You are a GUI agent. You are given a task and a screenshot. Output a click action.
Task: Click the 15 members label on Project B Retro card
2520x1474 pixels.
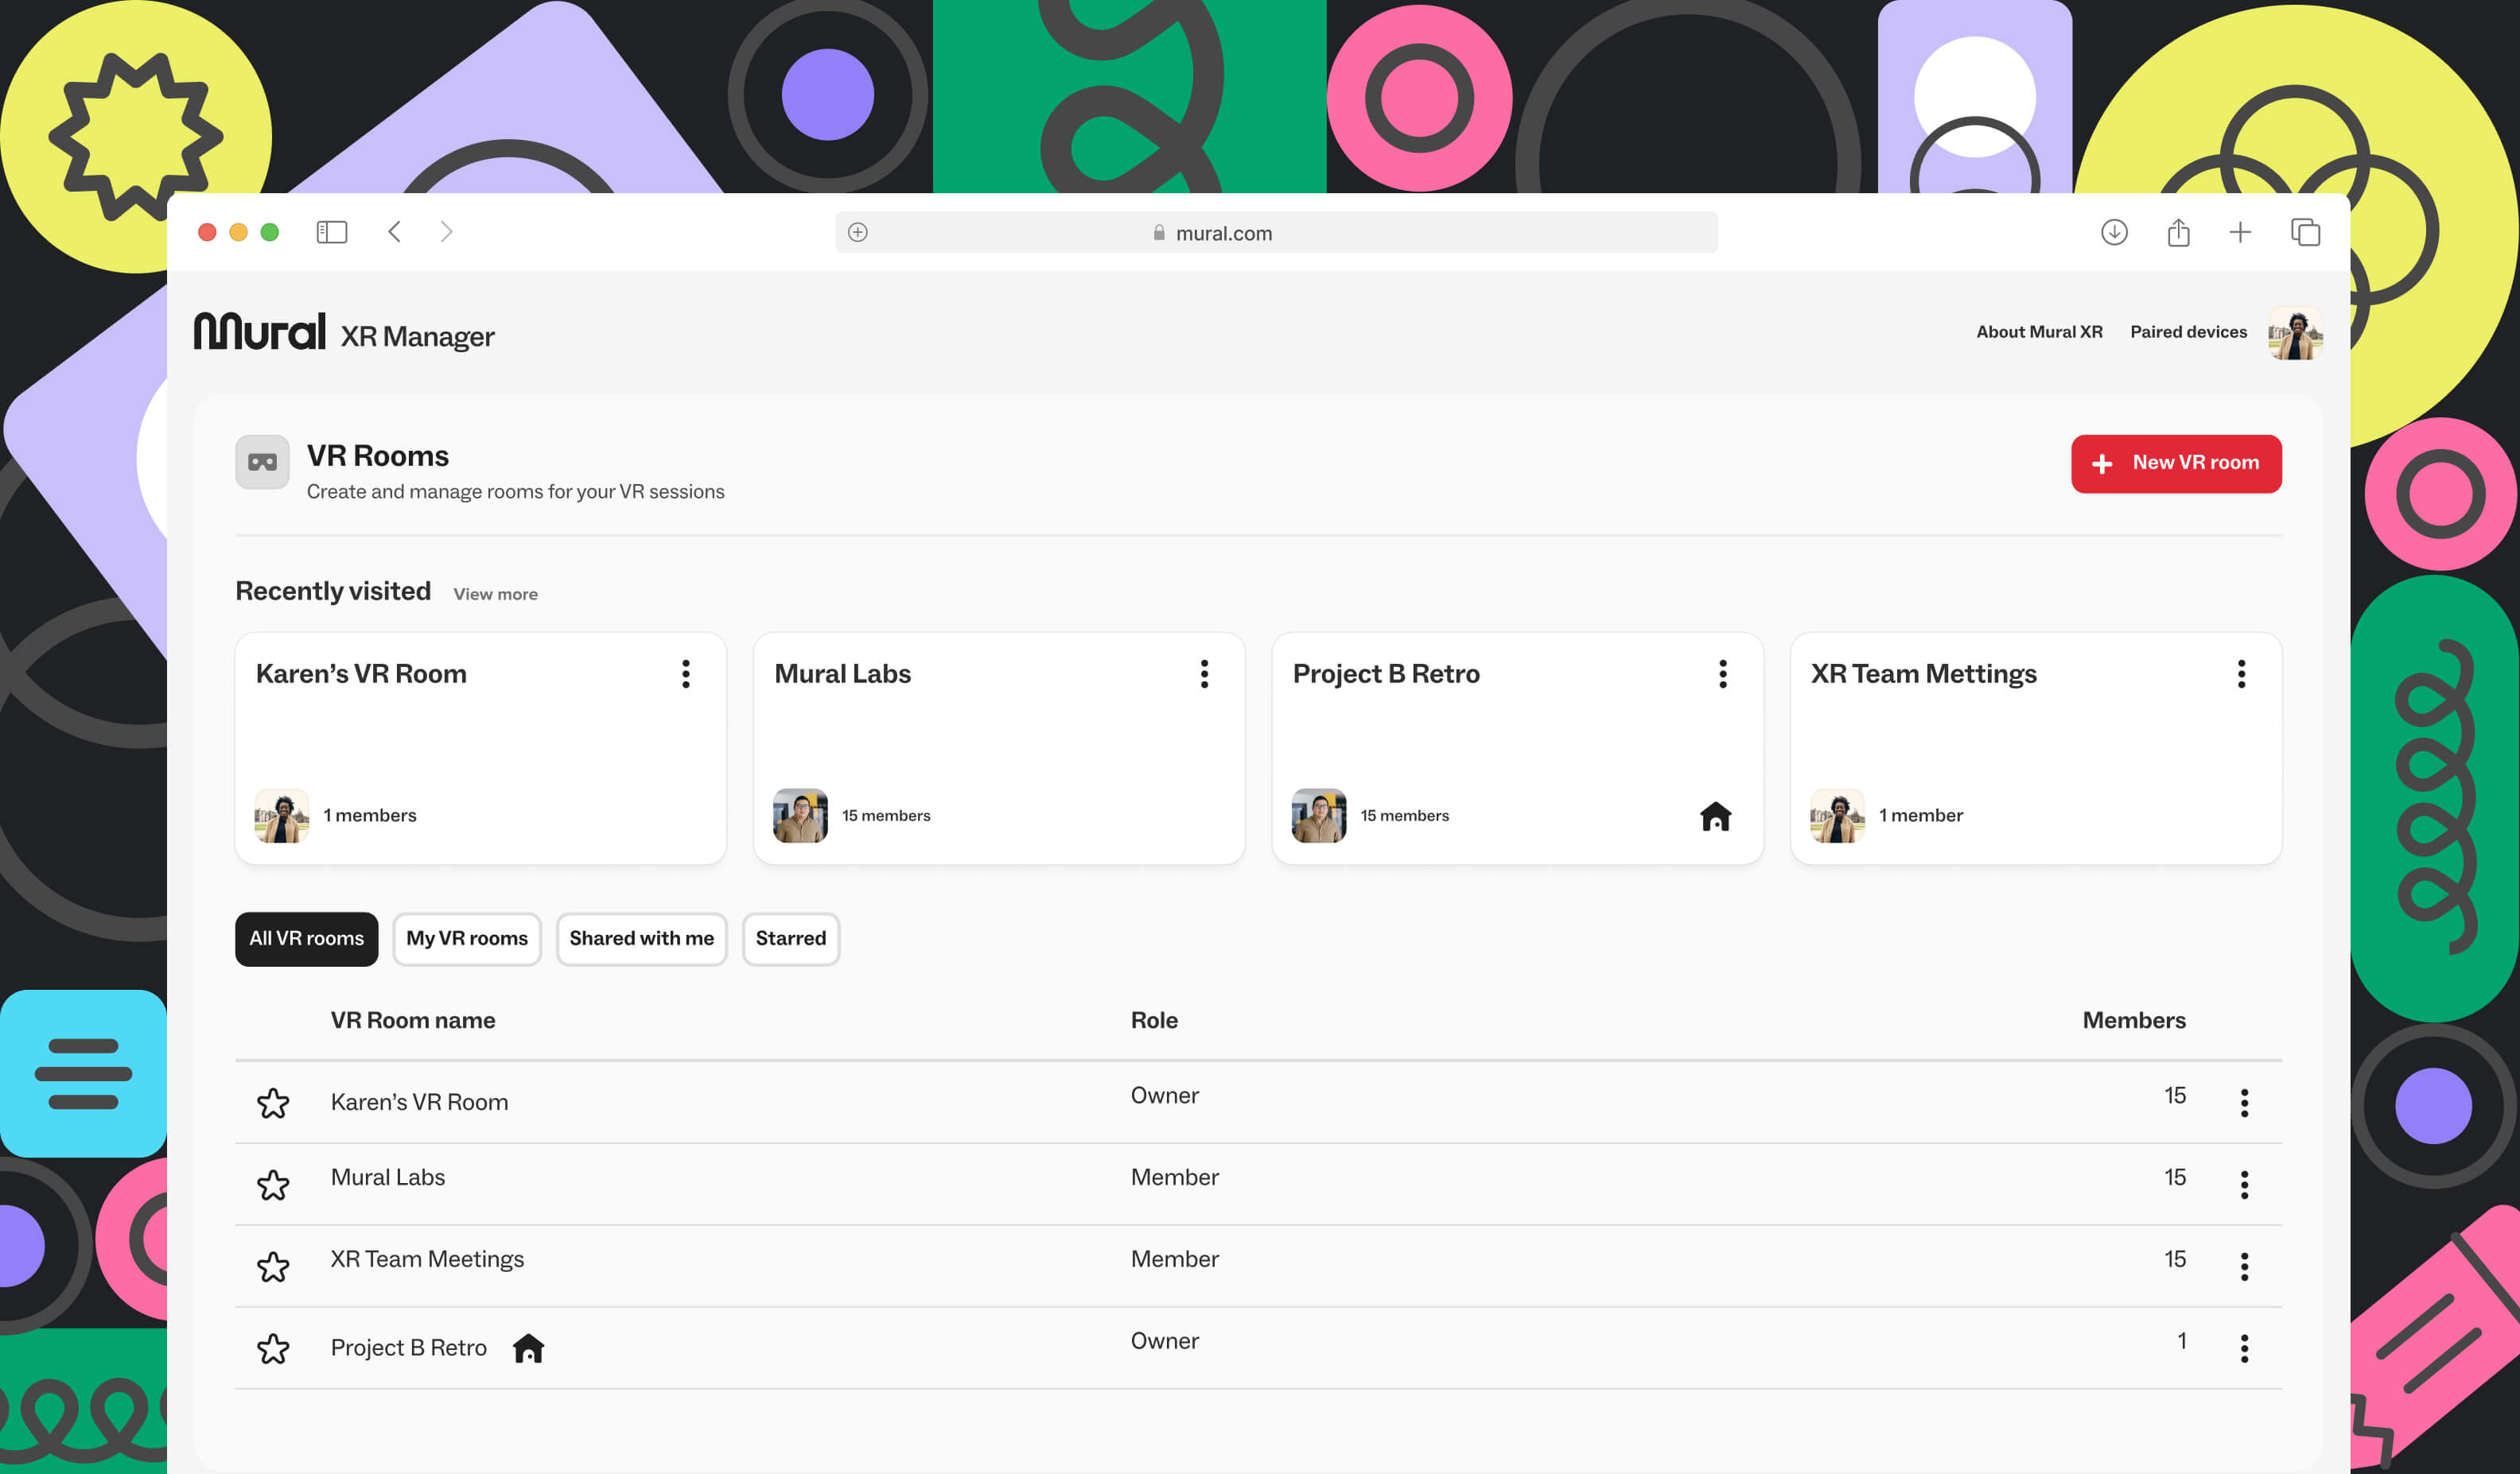coord(1405,816)
